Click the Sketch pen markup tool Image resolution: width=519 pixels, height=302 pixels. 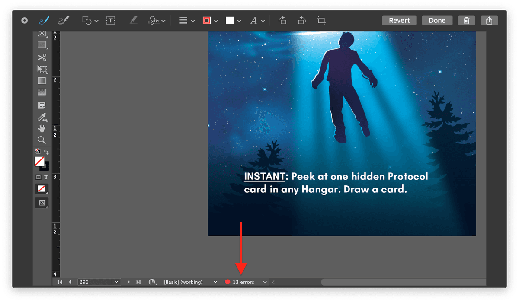pyautogui.click(x=44, y=20)
